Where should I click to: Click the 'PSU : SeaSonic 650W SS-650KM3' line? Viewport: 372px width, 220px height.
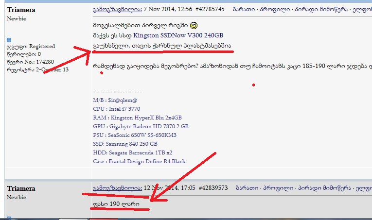tap(135, 135)
